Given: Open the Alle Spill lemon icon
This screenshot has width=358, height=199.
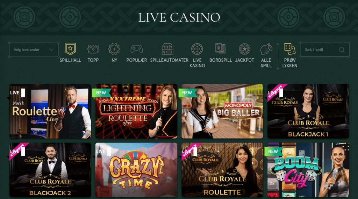Looking at the screenshot, I should (x=266, y=49).
